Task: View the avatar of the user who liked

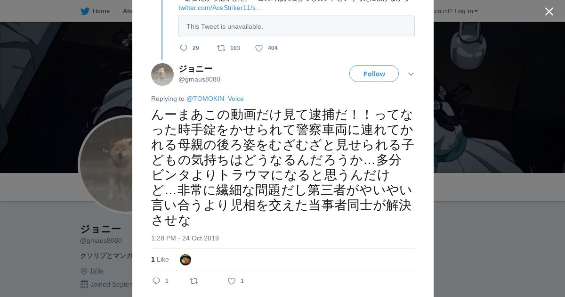Action: click(186, 260)
